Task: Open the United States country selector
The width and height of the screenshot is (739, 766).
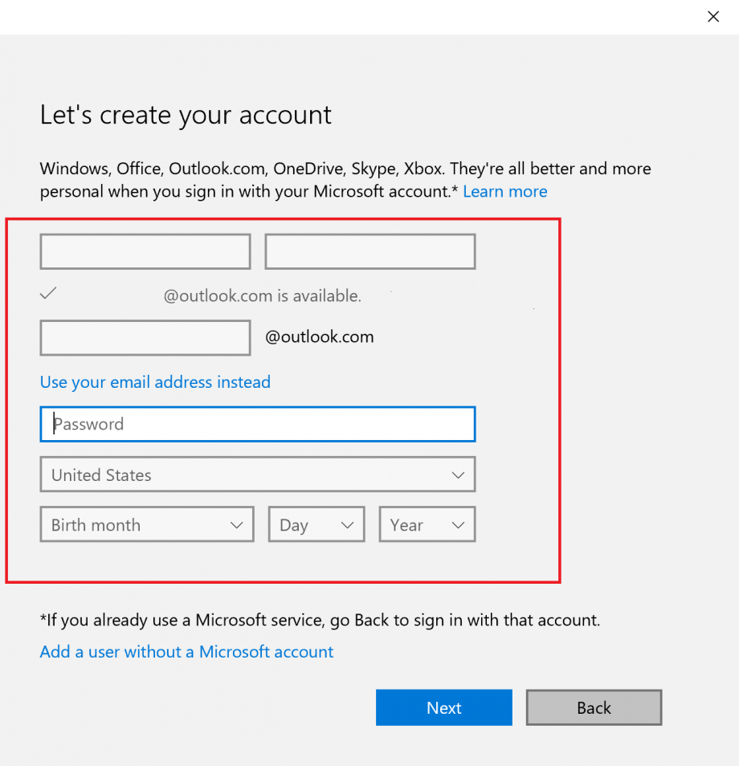Action: 257,475
